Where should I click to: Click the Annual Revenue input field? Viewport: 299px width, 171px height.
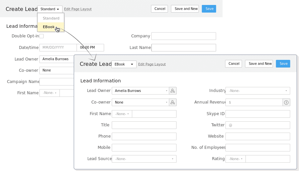pyautogui.click(x=254, y=103)
